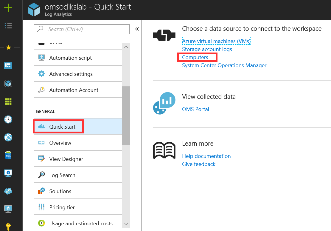The height and width of the screenshot is (231, 331).
Task: Click the Advanced settings gear icon
Action: click(41, 74)
